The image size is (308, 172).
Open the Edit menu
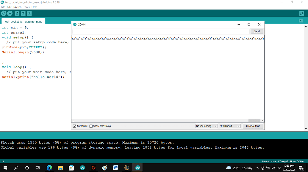(9, 7)
